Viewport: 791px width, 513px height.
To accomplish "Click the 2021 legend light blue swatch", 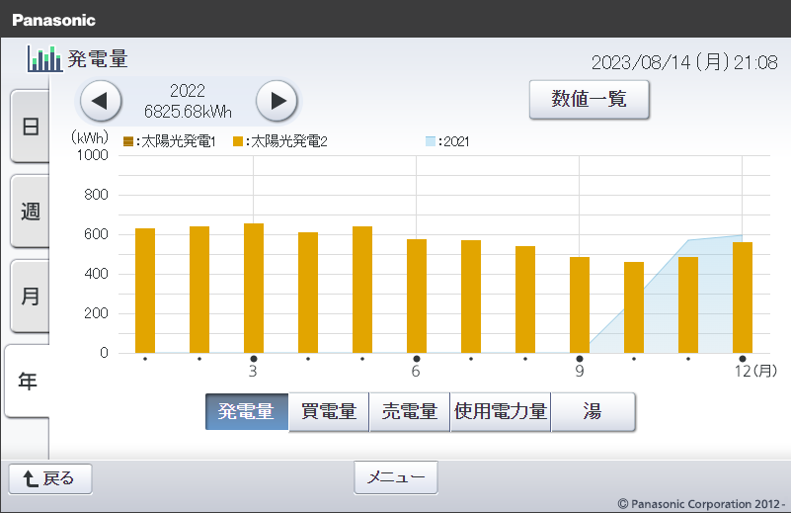I will [x=430, y=142].
